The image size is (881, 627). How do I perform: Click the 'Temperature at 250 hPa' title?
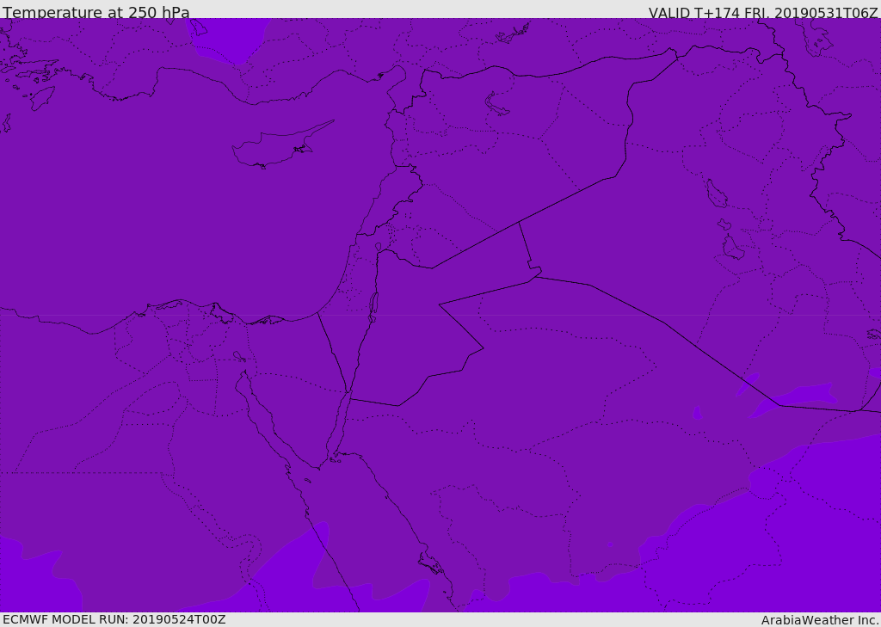click(x=96, y=12)
